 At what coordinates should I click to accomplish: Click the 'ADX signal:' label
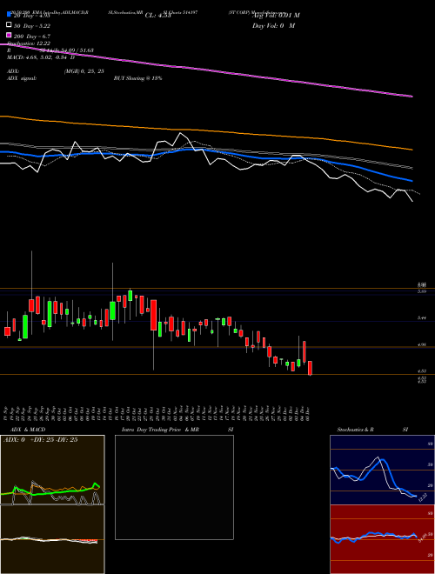coord(22,78)
